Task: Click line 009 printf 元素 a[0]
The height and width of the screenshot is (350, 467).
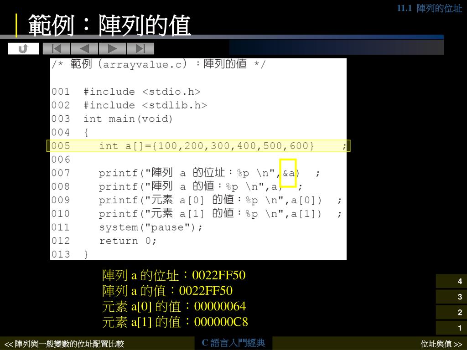Action: pos(197,200)
